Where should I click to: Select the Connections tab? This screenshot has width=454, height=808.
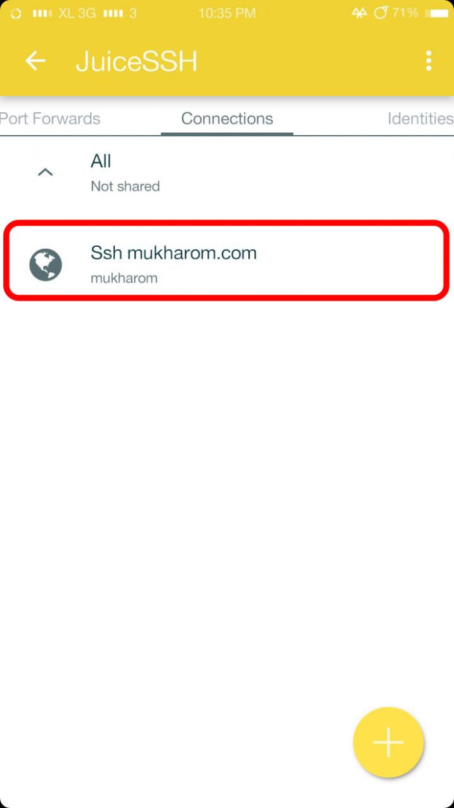tap(227, 119)
